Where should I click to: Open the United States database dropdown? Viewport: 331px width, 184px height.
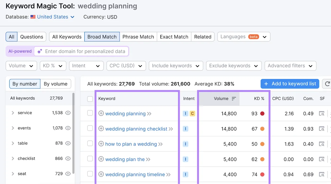coord(52,17)
